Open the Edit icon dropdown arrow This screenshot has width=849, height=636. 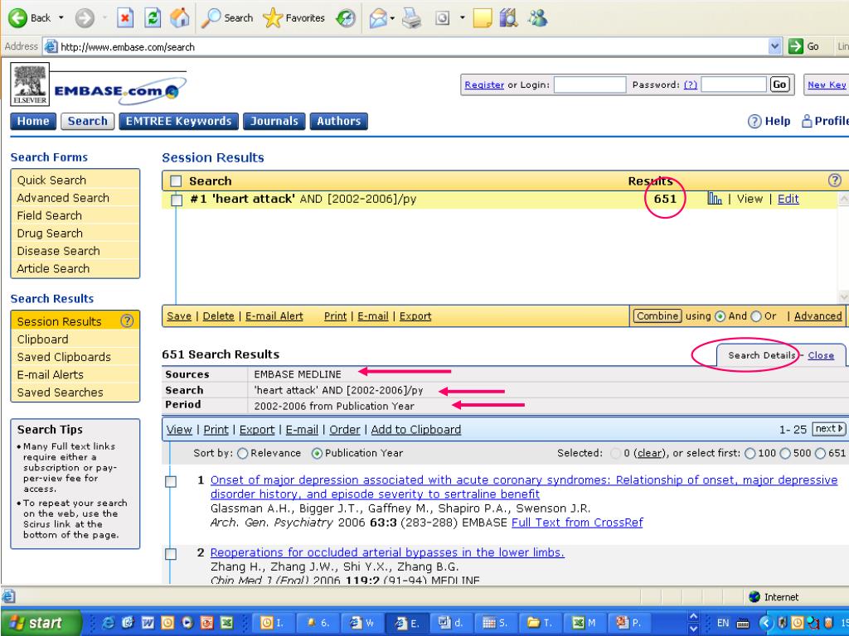point(462,18)
